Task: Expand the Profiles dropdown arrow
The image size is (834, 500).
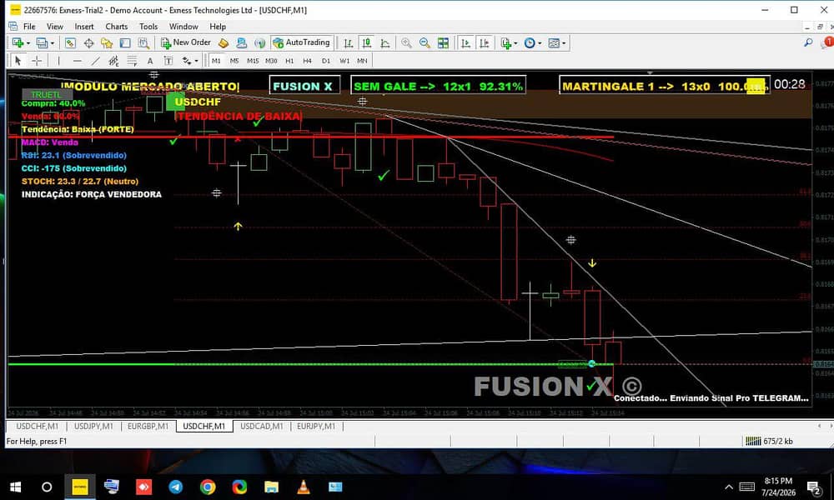Action: tap(52, 43)
